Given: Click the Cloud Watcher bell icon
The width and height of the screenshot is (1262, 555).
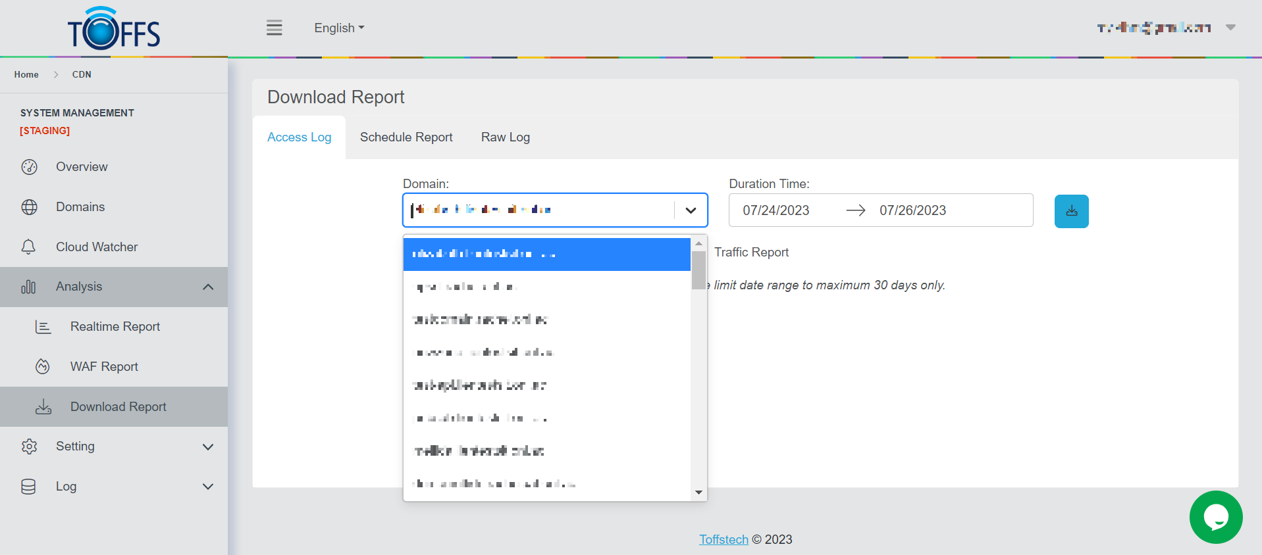Looking at the screenshot, I should coord(29,247).
